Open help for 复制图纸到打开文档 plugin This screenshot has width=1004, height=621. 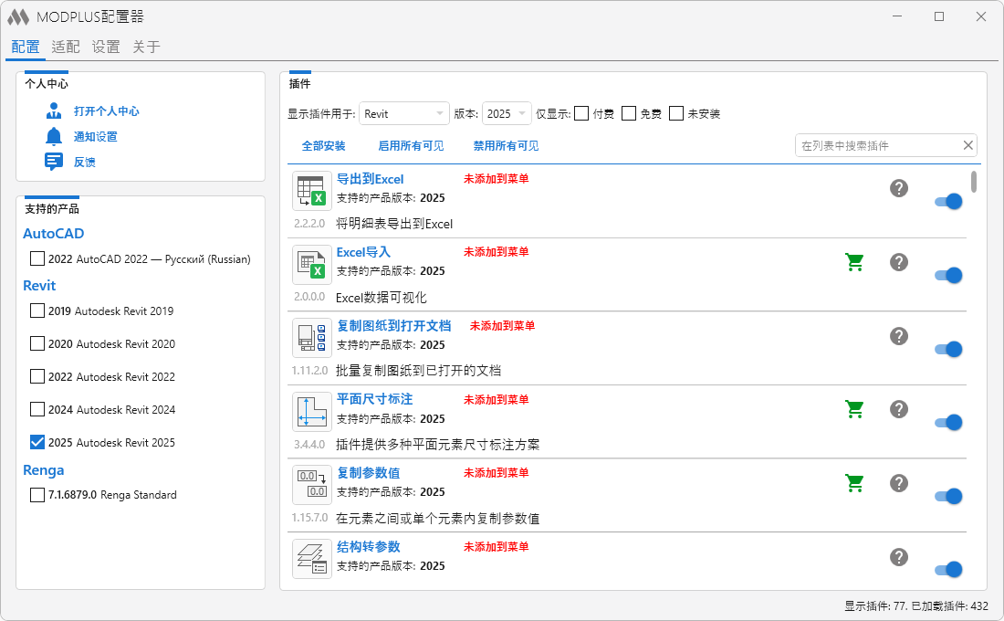pyautogui.click(x=899, y=336)
